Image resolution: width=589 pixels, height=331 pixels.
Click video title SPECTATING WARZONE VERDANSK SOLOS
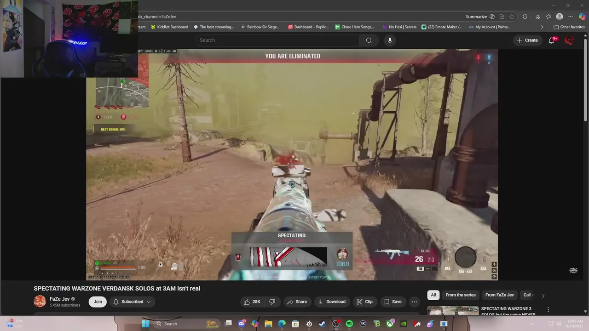click(117, 289)
